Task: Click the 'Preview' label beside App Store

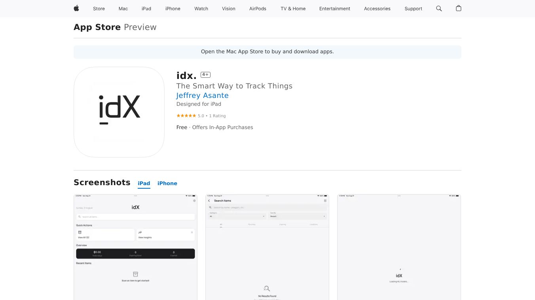Action: [x=140, y=27]
